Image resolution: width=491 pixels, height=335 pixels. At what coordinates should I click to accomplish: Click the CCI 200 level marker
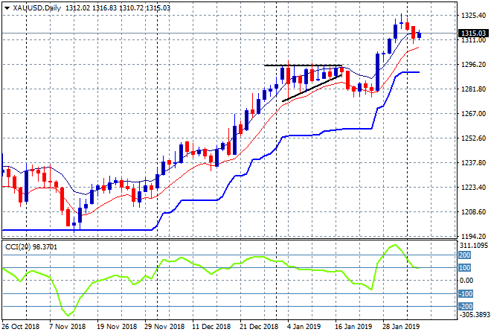pyautogui.click(x=465, y=255)
